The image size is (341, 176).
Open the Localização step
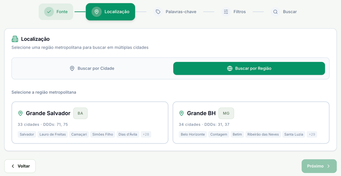110,12
